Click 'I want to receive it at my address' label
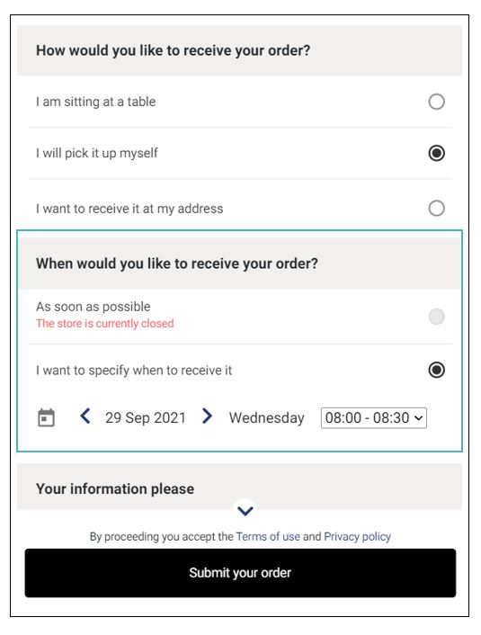This screenshot has height=635, width=481. (129, 209)
